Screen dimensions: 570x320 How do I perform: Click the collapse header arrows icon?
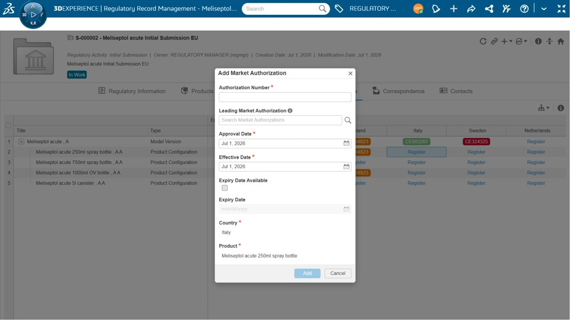pos(550,42)
